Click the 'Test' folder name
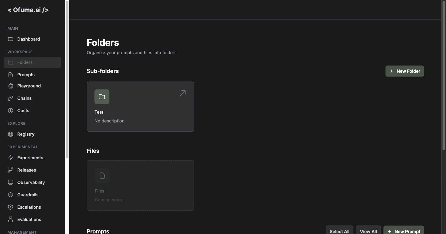Image resolution: width=446 pixels, height=234 pixels. 99,112
